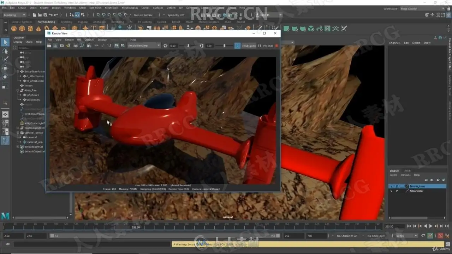Viewport: 452px width, 254px height.
Task: Collapse the Alien_Tree node in Outliner
Action: 18,90
